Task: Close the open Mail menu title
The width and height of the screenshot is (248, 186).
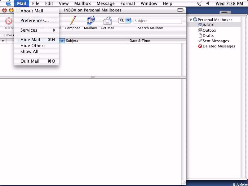Action: (x=21, y=3)
